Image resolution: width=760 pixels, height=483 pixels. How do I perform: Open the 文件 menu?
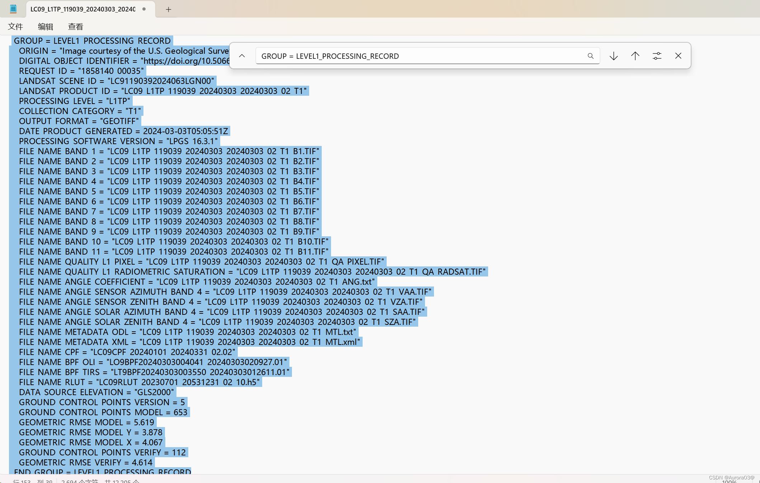(x=15, y=27)
